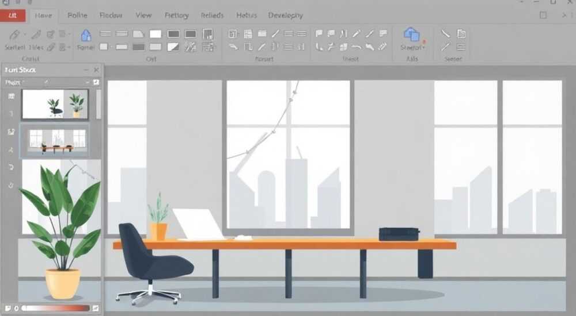Click the hand icon in the panel sidebar
The image size is (576, 316).
pyautogui.click(x=11, y=185)
